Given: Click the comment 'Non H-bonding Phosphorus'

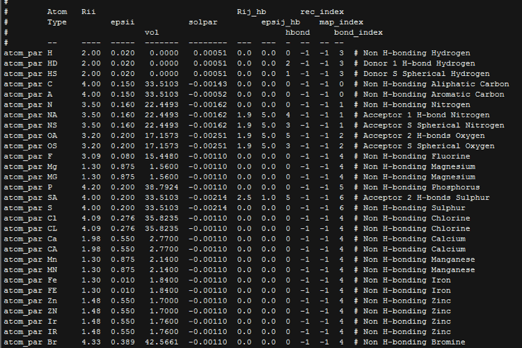Looking at the screenshot, I should (x=422, y=187).
